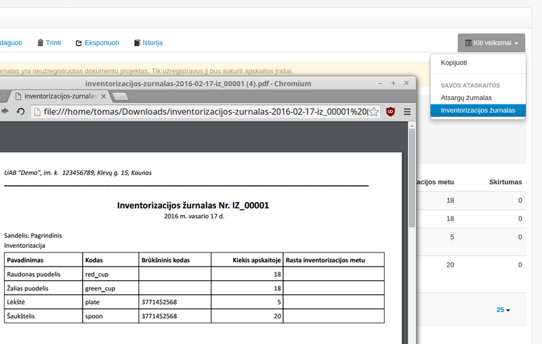The image size is (542, 344).
Task: Expand the Kiti veiksmai dropdown
Action: 491,43
